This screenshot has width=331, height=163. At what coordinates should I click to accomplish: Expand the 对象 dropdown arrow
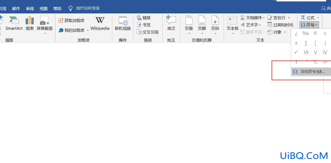point(285,32)
